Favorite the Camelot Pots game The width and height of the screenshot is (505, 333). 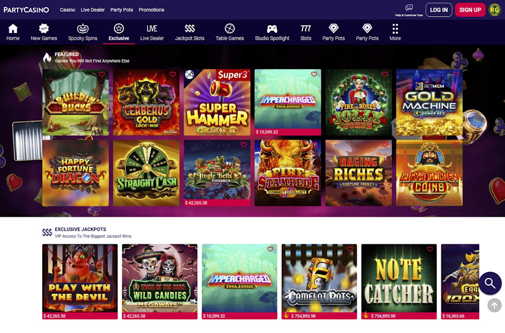click(350, 249)
